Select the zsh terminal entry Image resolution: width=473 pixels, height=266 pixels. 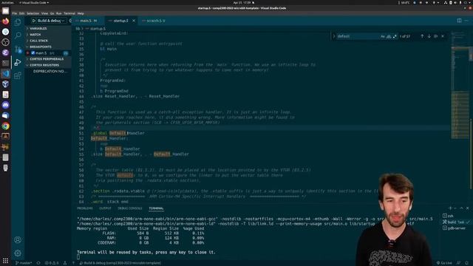(x=456, y=216)
